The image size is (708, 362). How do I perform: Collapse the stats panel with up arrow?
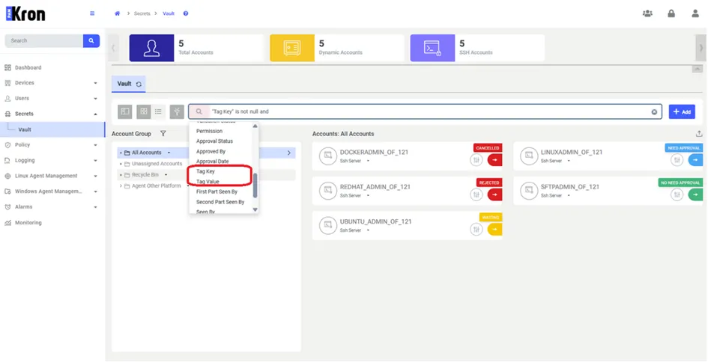698,69
